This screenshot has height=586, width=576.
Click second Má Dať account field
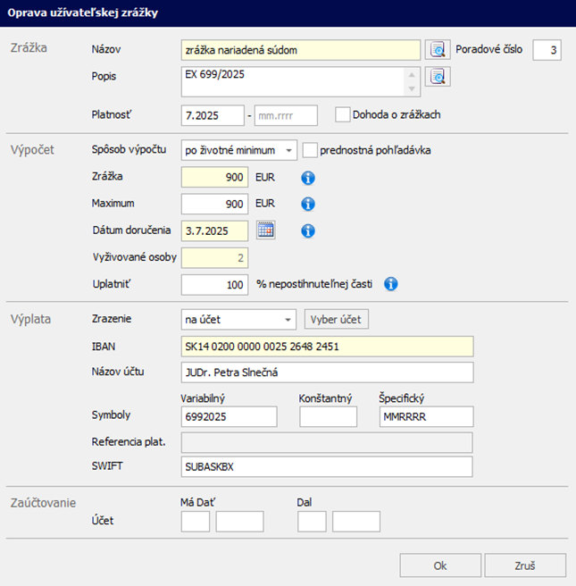239,522
